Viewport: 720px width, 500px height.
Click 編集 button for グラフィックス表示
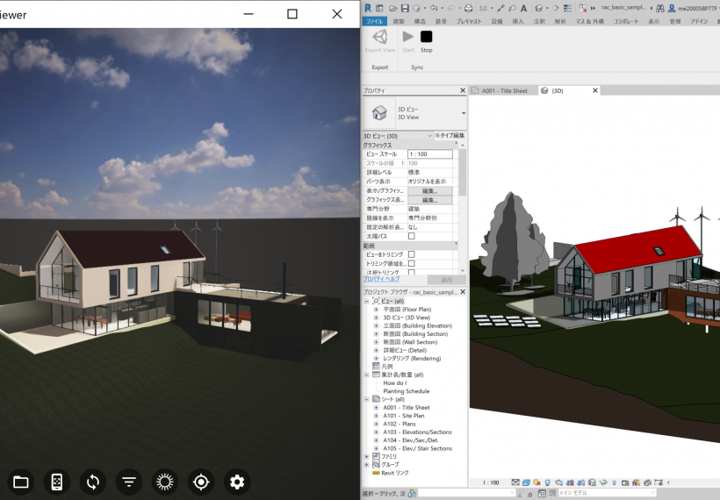(429, 200)
